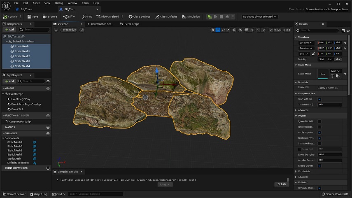The height and width of the screenshot is (198, 352).
Task: Open the Location type dropdown
Action: (306, 43)
